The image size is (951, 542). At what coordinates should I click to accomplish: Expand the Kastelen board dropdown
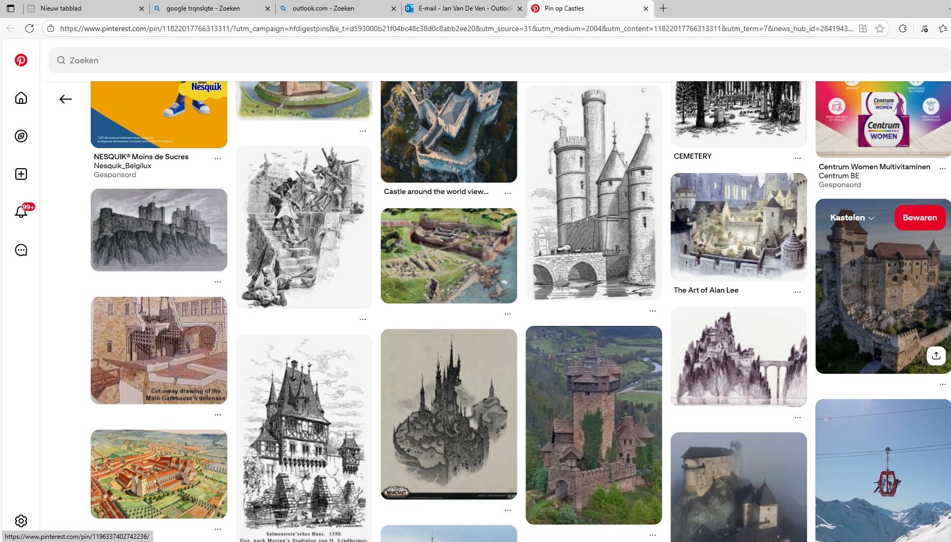(x=852, y=218)
